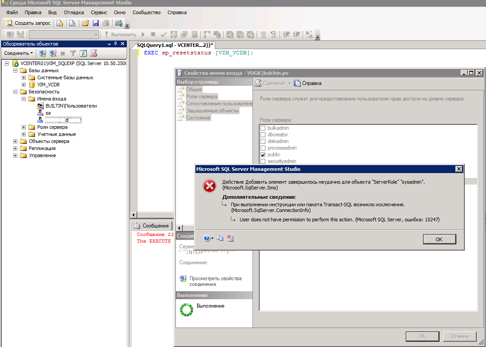Click the script-with-red-X icon in Object Explorer toolbar
The image size is (486, 347).
pos(93,53)
